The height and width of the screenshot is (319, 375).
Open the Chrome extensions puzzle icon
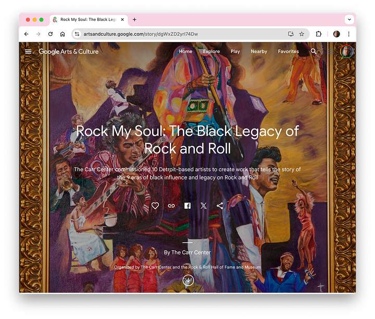tap(319, 34)
